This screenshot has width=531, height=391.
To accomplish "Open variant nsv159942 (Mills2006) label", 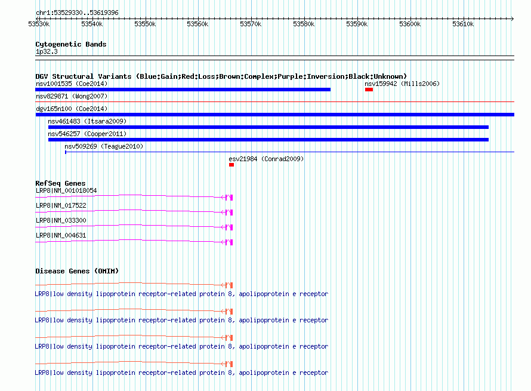I will [x=402, y=84].
